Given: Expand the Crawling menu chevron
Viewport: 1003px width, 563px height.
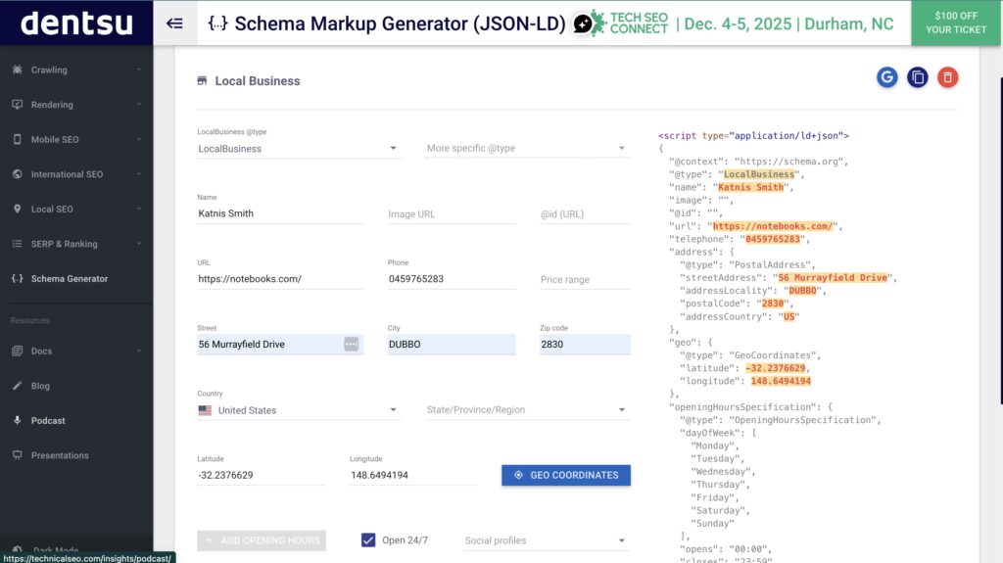Looking at the screenshot, I should tap(139, 70).
